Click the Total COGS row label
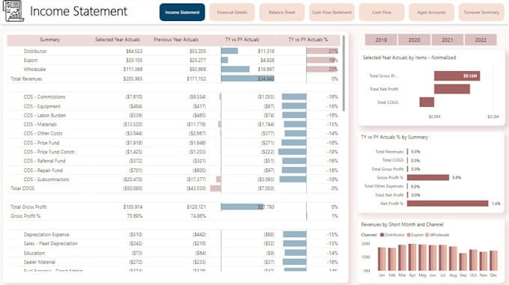The image size is (509, 285). 22,189
